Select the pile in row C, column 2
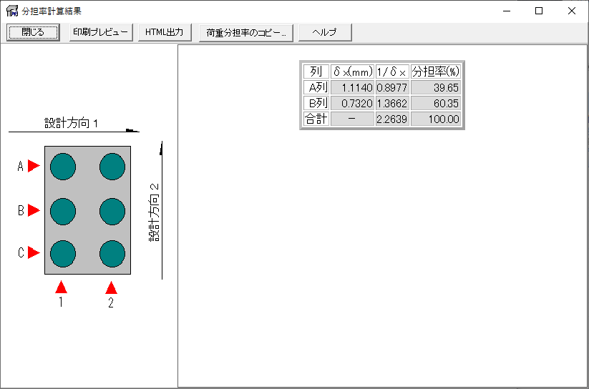The width and height of the screenshot is (589, 389). pyautogui.click(x=112, y=254)
